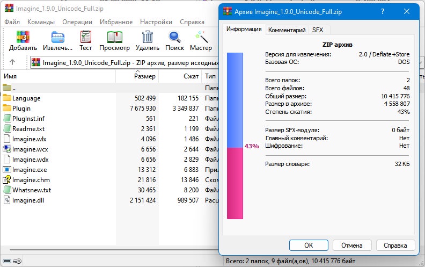The width and height of the screenshot is (425, 267).
Task: Select the Whatsnew.txt file name
Action: click(x=32, y=190)
